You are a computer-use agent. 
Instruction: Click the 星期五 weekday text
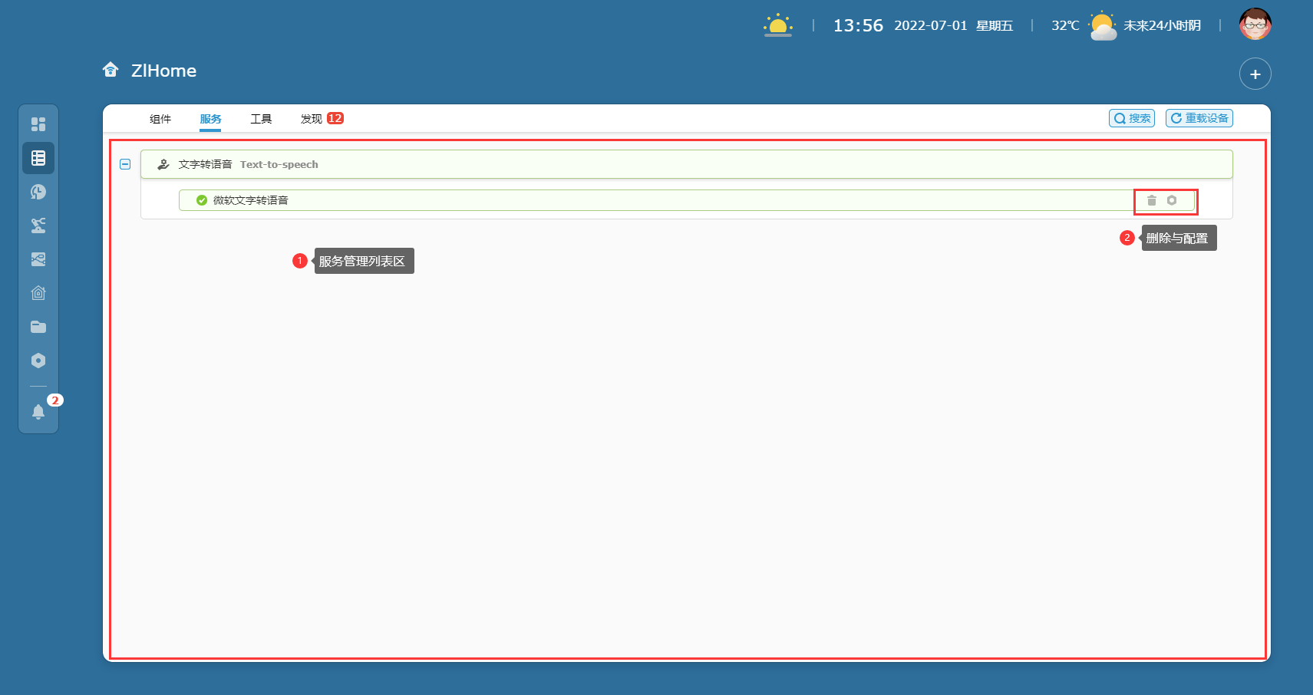(995, 26)
